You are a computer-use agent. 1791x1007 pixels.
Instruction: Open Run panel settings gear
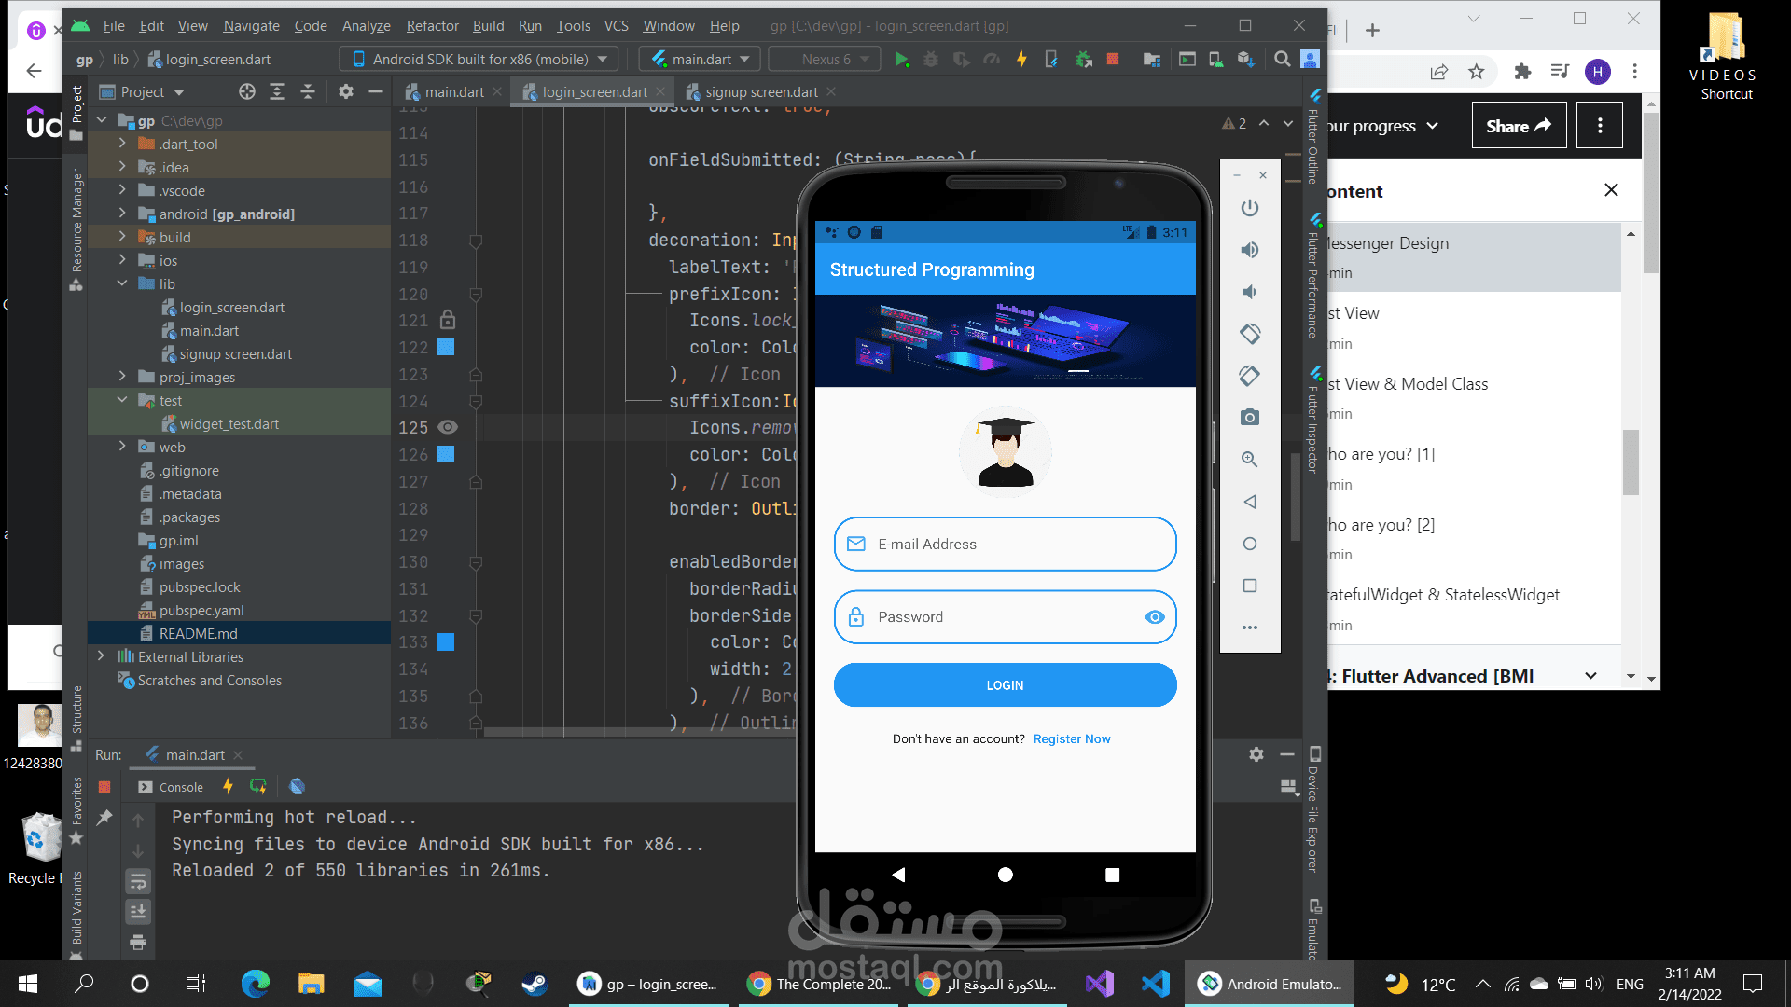pos(1256,754)
